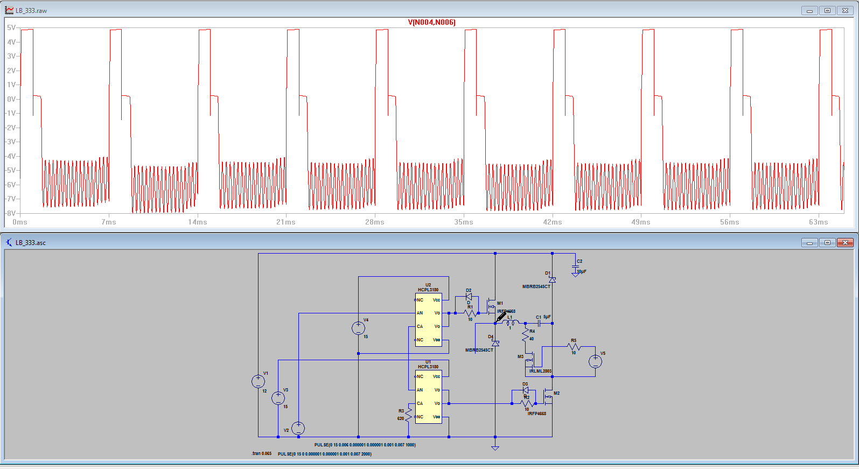859x469 pixels.
Task: Maximize the LB_333.raw waveform window
Action: click(x=827, y=10)
